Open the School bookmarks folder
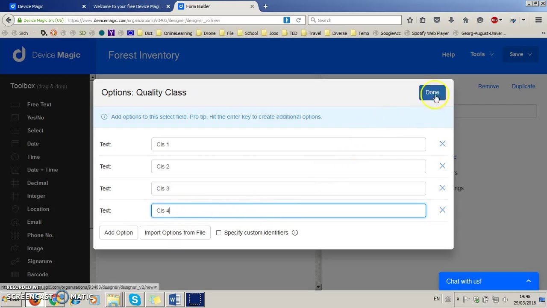This screenshot has height=308, width=547. pyautogui.click(x=247, y=33)
